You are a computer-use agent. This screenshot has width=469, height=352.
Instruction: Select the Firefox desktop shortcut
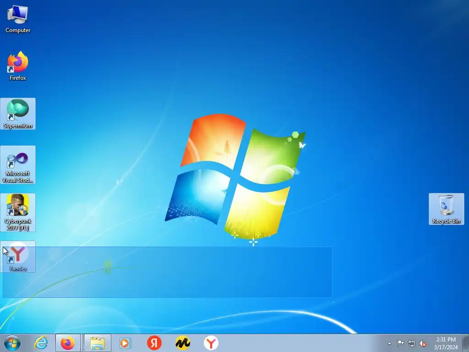(x=18, y=66)
